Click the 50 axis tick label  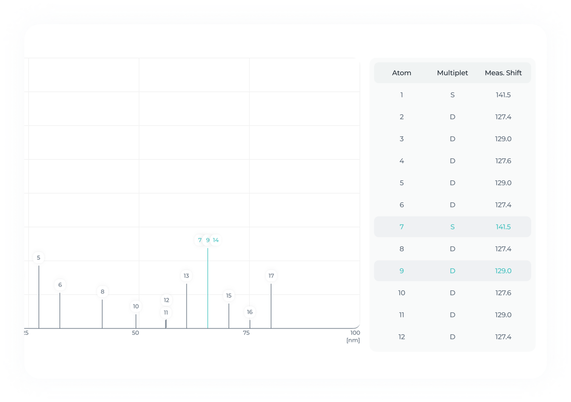coord(136,333)
